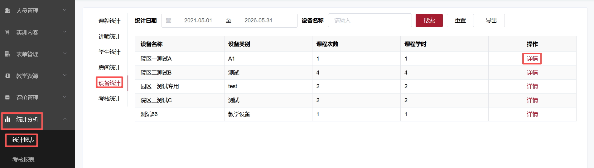Click the 教学资源 sidebar icon
Screen dimensions: 594x168
tap(7, 75)
